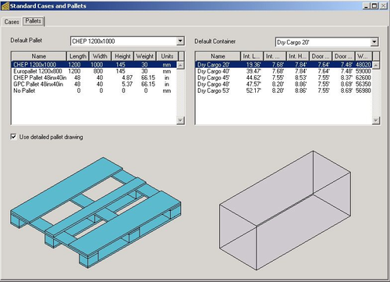Choose the No Pallet entry
390x282 pixels.
pyautogui.click(x=94, y=91)
